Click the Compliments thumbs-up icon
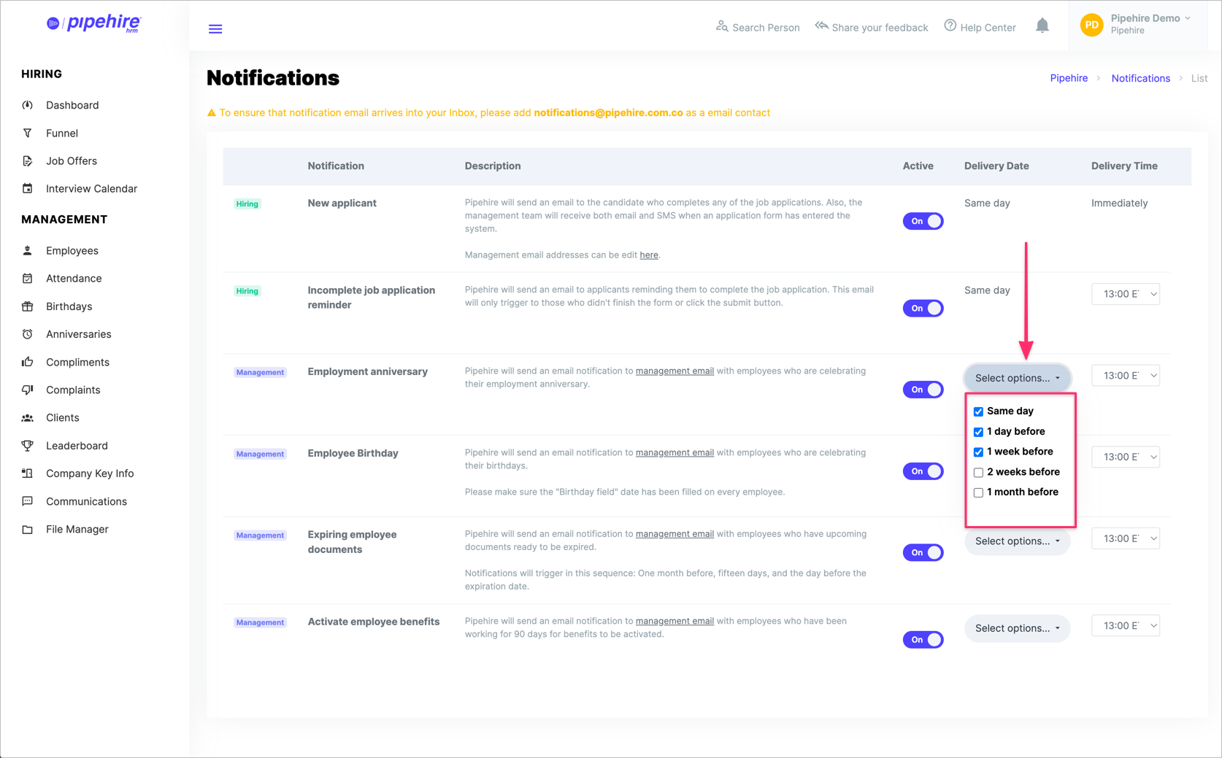The width and height of the screenshot is (1222, 758). click(x=28, y=362)
